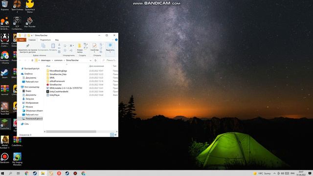Open Team Fortress 2 desktop icon
The image size is (313, 176).
coord(17,6)
